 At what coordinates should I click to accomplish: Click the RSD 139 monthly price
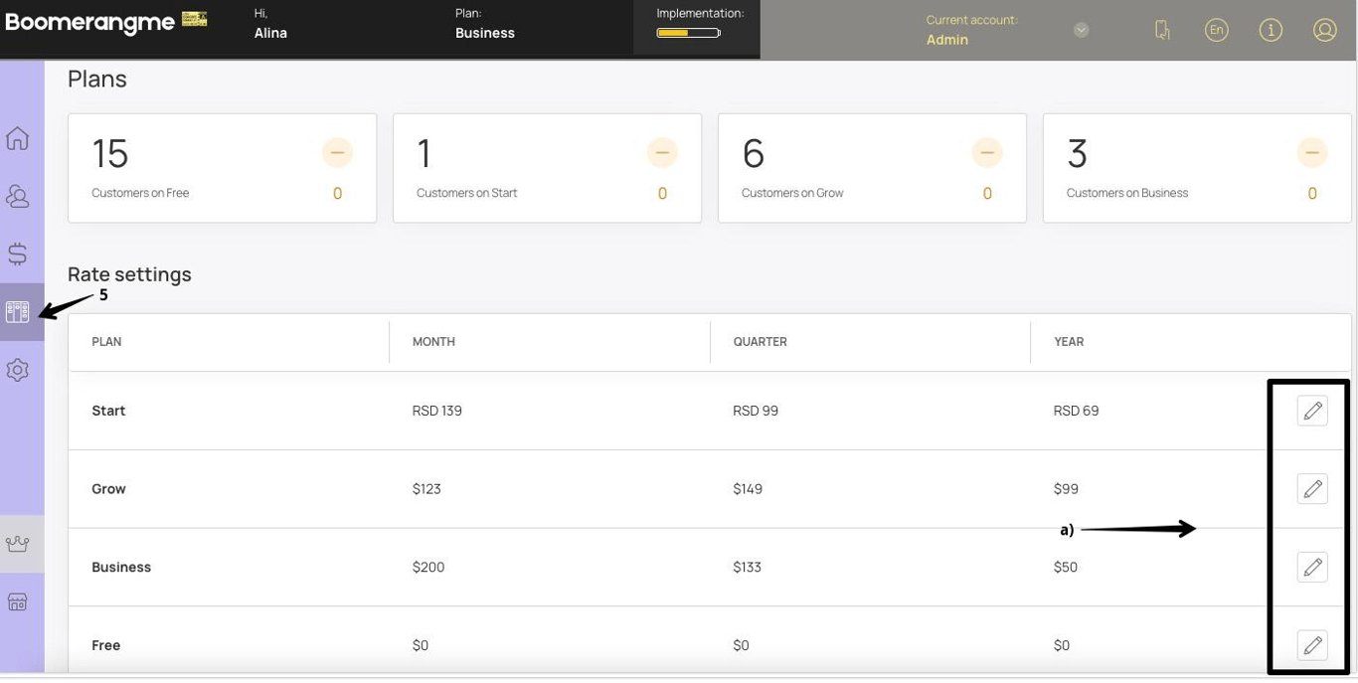(437, 411)
